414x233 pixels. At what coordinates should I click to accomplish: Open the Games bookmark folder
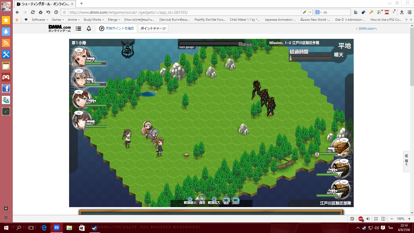click(x=58, y=20)
